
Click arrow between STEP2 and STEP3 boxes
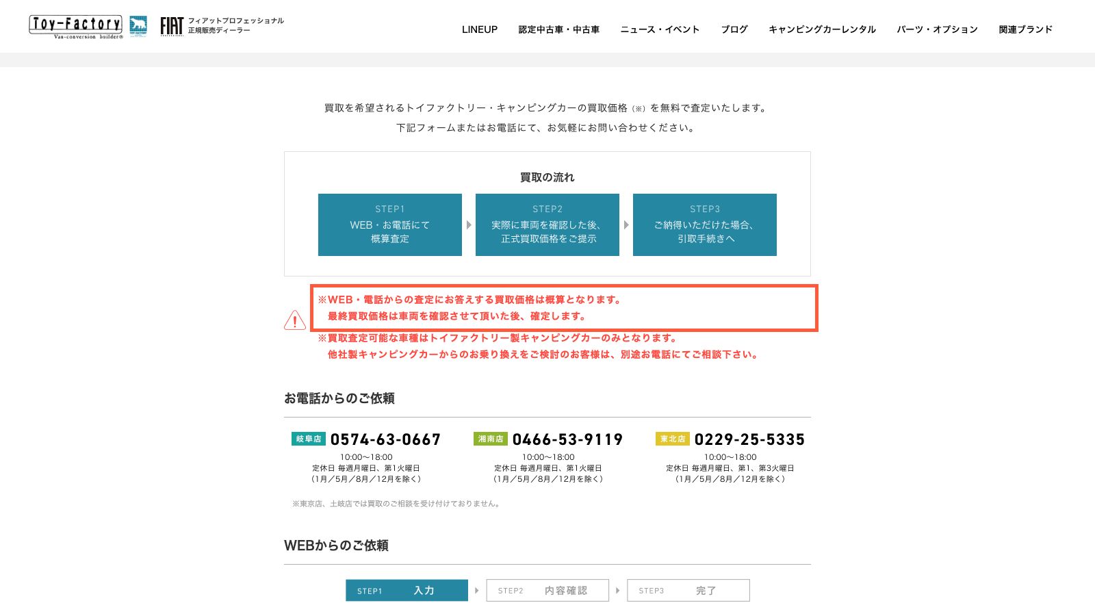point(626,224)
